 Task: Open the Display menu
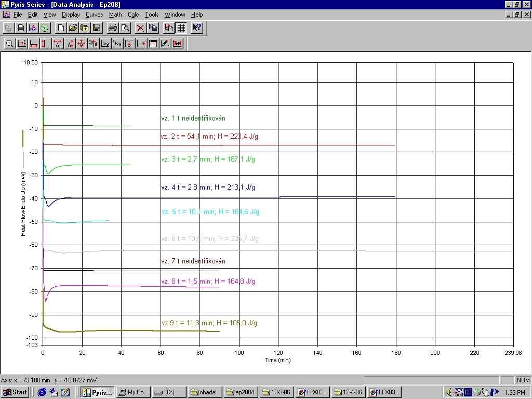(71, 15)
